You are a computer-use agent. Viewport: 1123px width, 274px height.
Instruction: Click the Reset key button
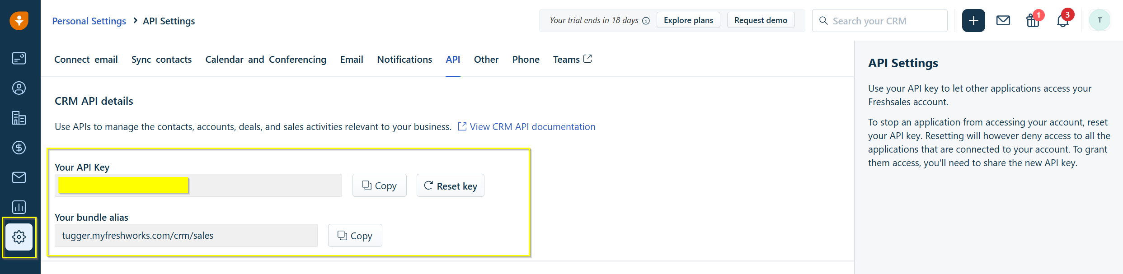[451, 186]
